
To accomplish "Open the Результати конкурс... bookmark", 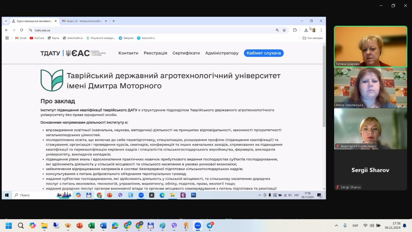I will tap(101, 38).
